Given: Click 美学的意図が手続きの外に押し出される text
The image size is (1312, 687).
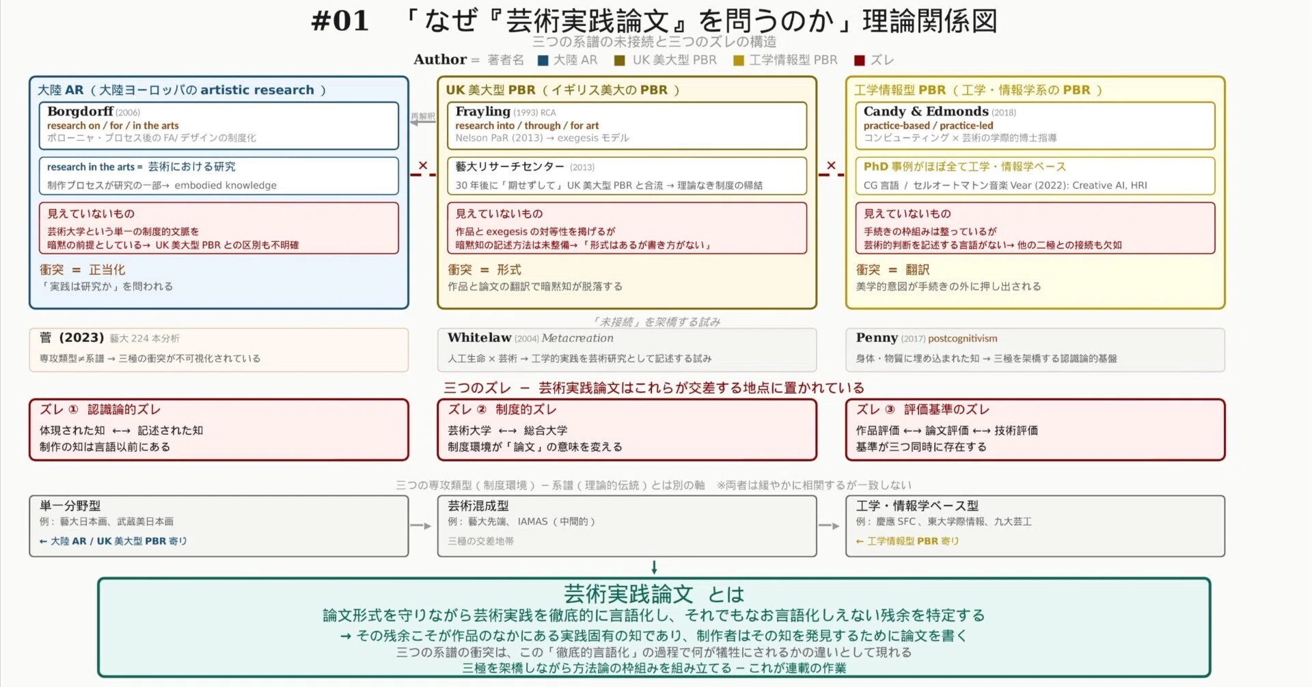Looking at the screenshot, I should (x=948, y=286).
